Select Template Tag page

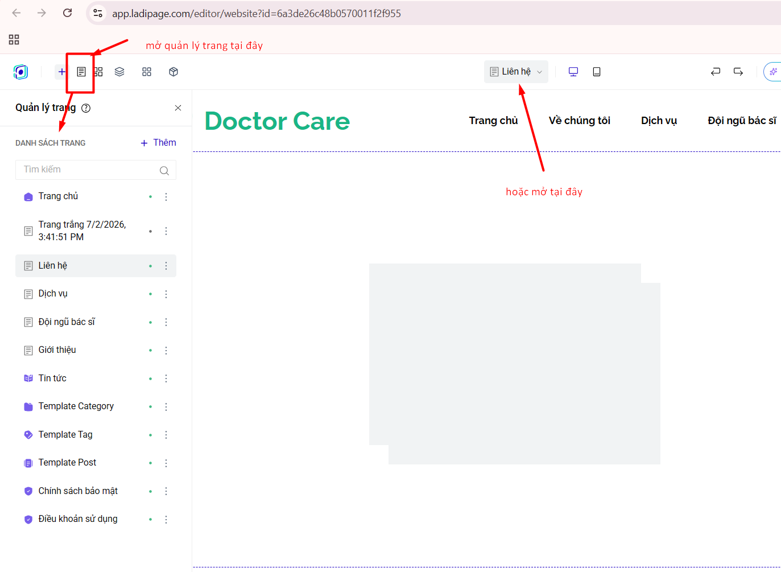tap(96, 435)
